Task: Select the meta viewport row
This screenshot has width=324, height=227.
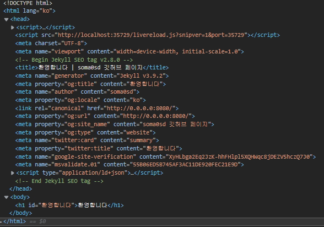Action: point(129,51)
